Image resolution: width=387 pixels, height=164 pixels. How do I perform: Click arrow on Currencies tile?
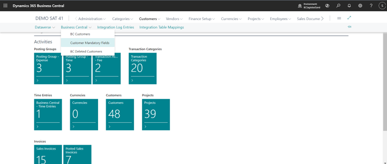(x=73, y=126)
